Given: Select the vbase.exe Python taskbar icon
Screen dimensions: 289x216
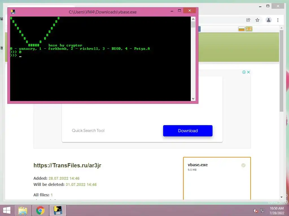Looking at the screenshot, I should (58, 210).
